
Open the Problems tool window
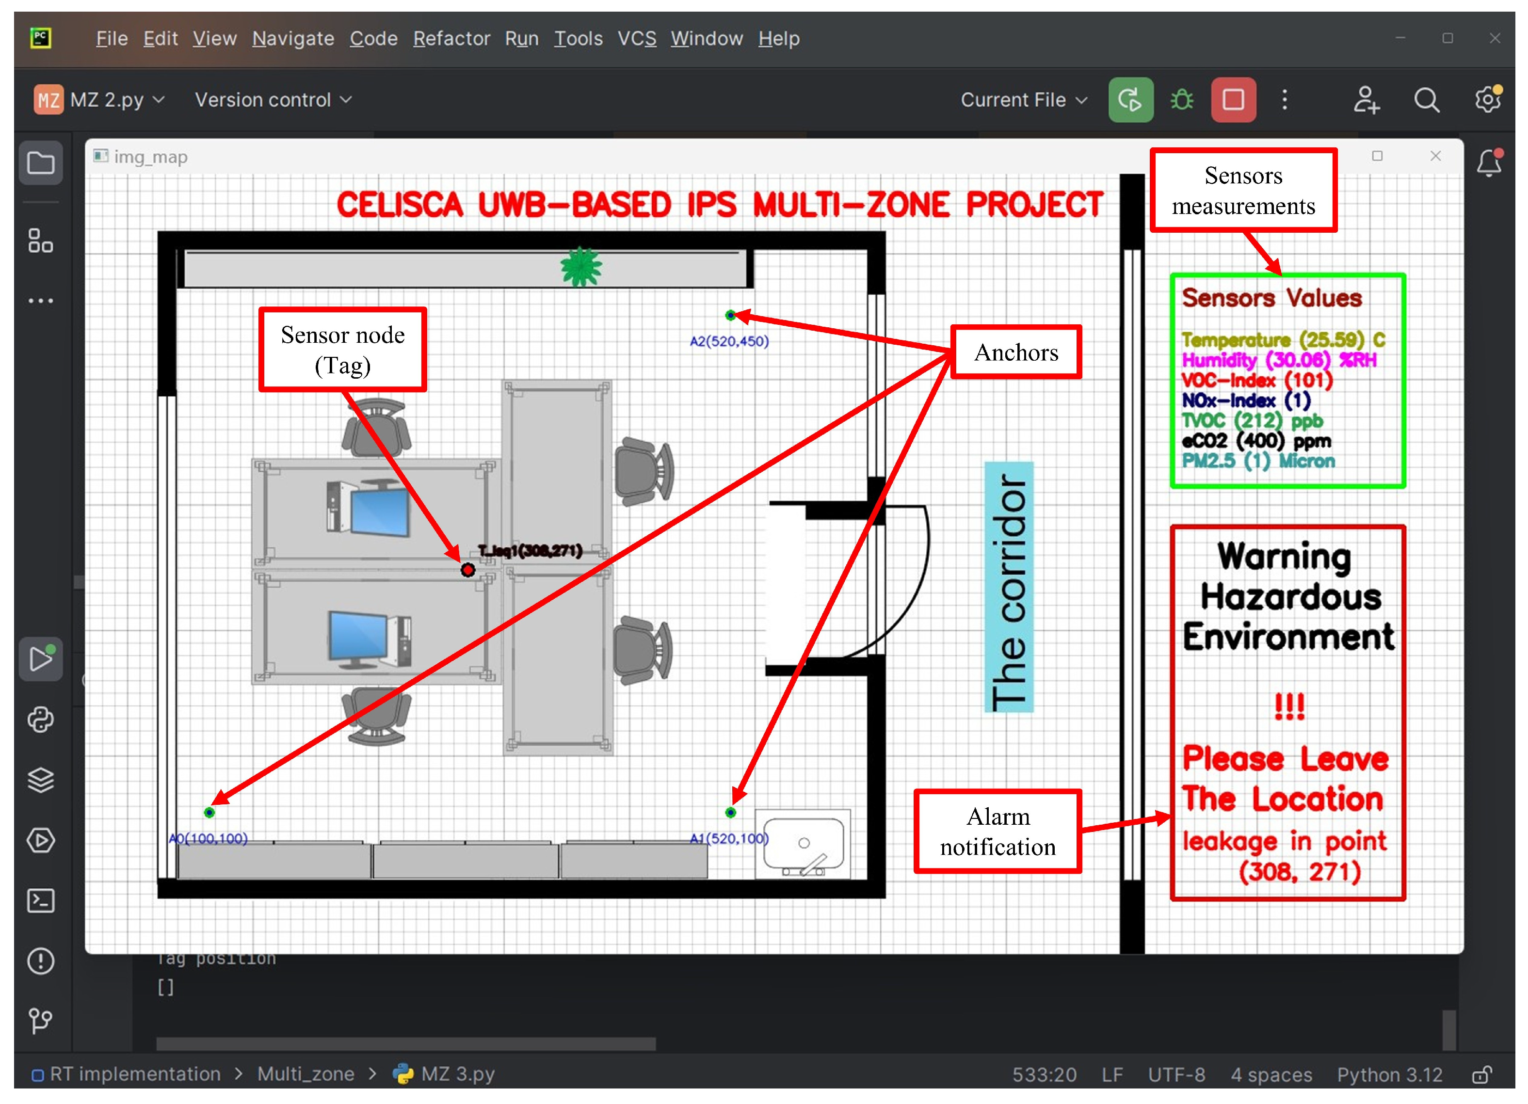pos(40,961)
